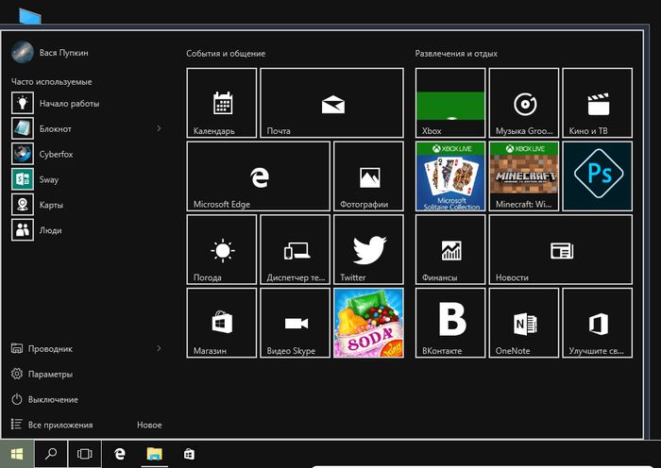Viewport: 661px width, 468px height.
Task: Expand the Блокнот jump list arrow
Action: click(159, 128)
